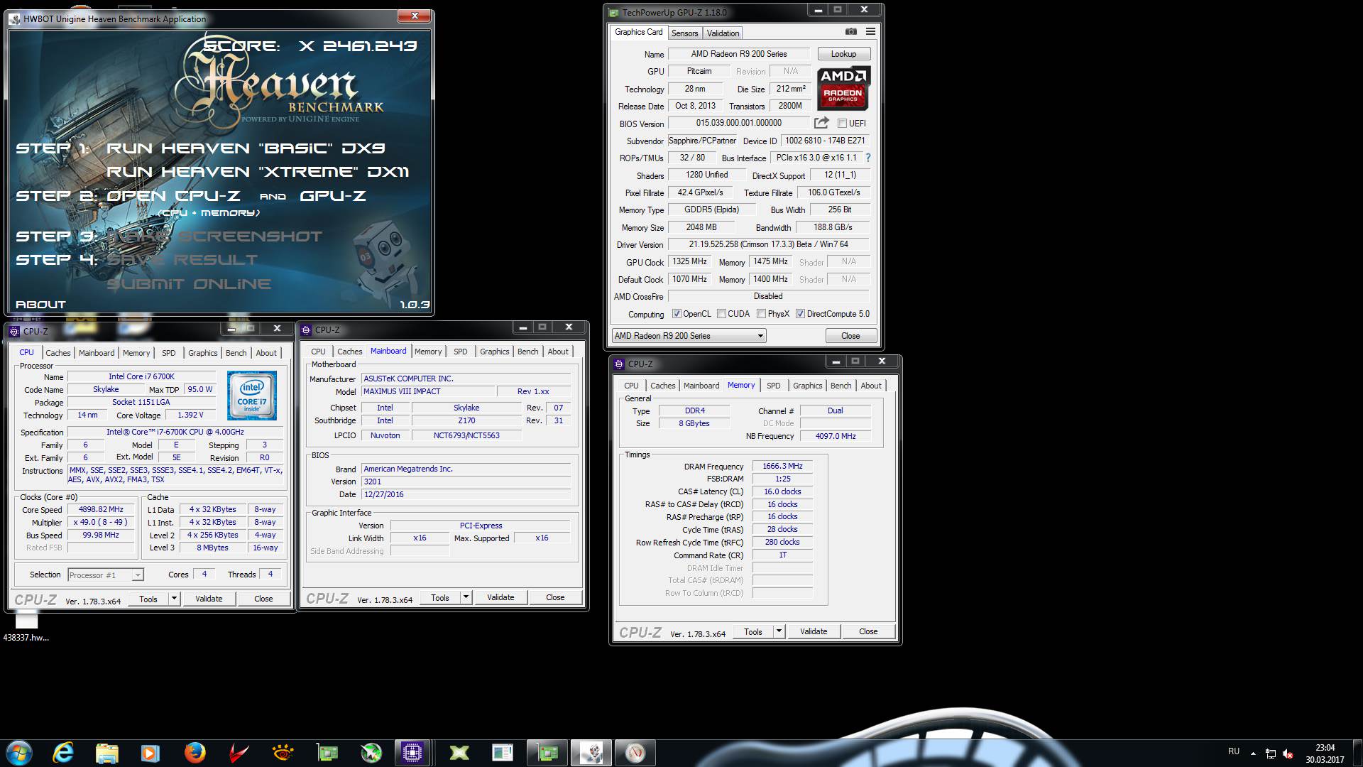
Task: Select the 438337.hw desktop file icon
Action: point(26,629)
